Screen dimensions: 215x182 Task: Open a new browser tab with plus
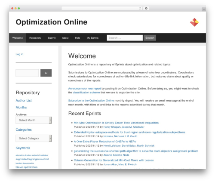click(x=204, y=9)
